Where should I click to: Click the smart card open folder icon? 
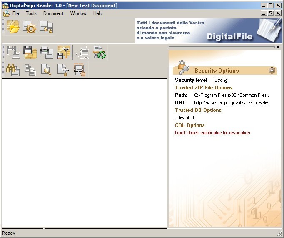tap(13, 27)
